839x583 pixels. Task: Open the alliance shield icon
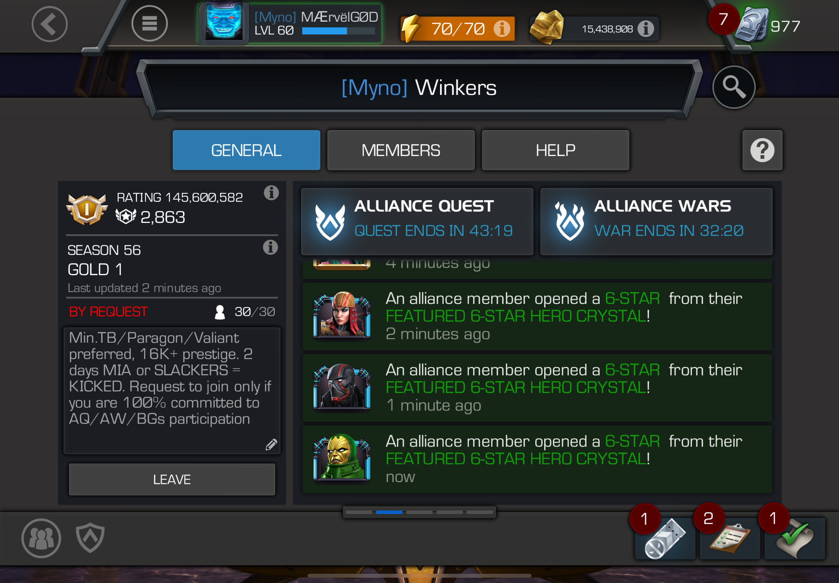point(90,537)
